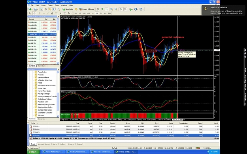Open the Tick Chart tab

click(x=42, y=66)
